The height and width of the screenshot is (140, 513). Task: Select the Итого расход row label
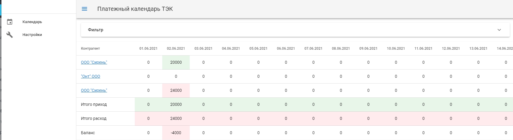pyautogui.click(x=94, y=118)
